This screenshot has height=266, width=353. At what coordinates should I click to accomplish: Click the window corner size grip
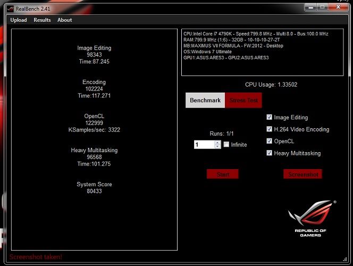(345, 260)
